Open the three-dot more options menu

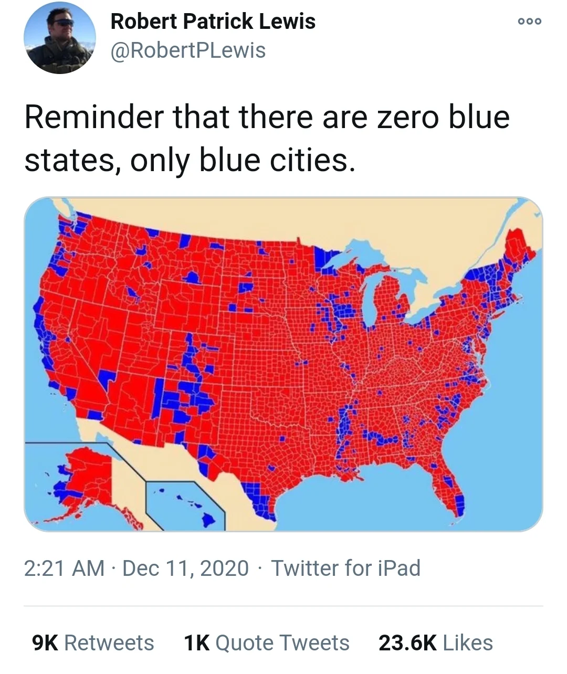(x=529, y=22)
